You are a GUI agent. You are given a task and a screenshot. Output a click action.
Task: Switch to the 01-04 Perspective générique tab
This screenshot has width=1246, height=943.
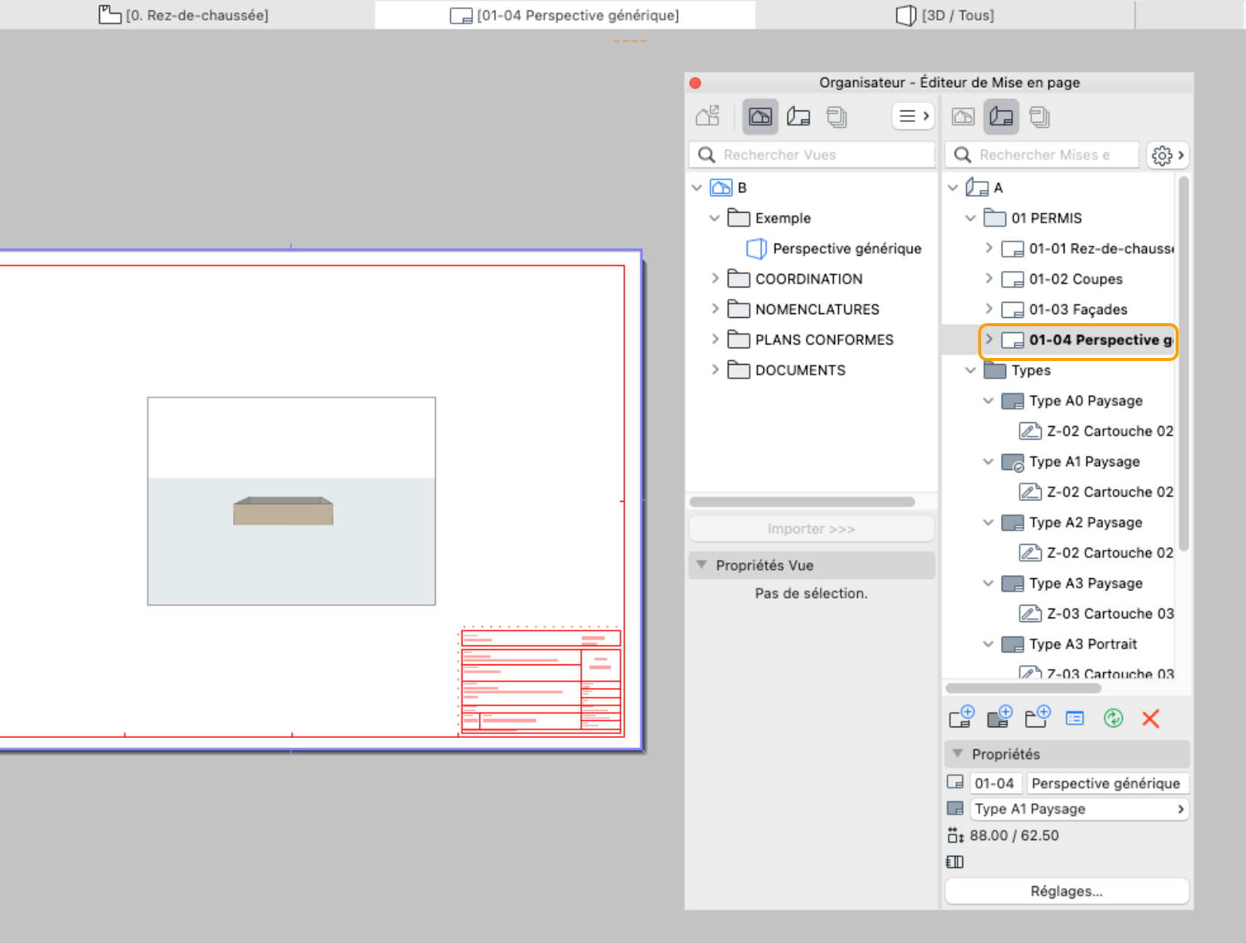564,15
